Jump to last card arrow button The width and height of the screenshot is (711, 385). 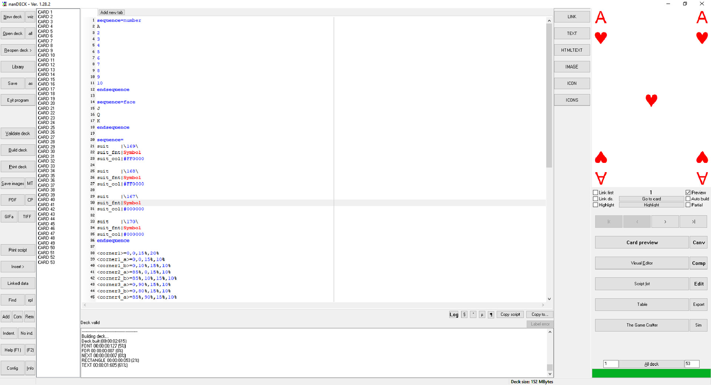pos(693,222)
